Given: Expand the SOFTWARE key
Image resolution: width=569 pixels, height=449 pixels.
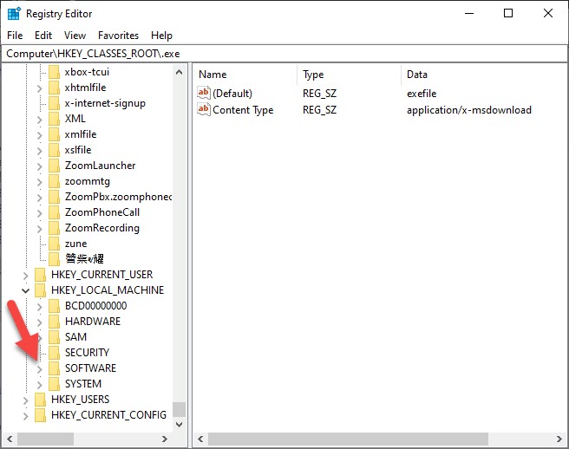Looking at the screenshot, I should tap(40, 368).
